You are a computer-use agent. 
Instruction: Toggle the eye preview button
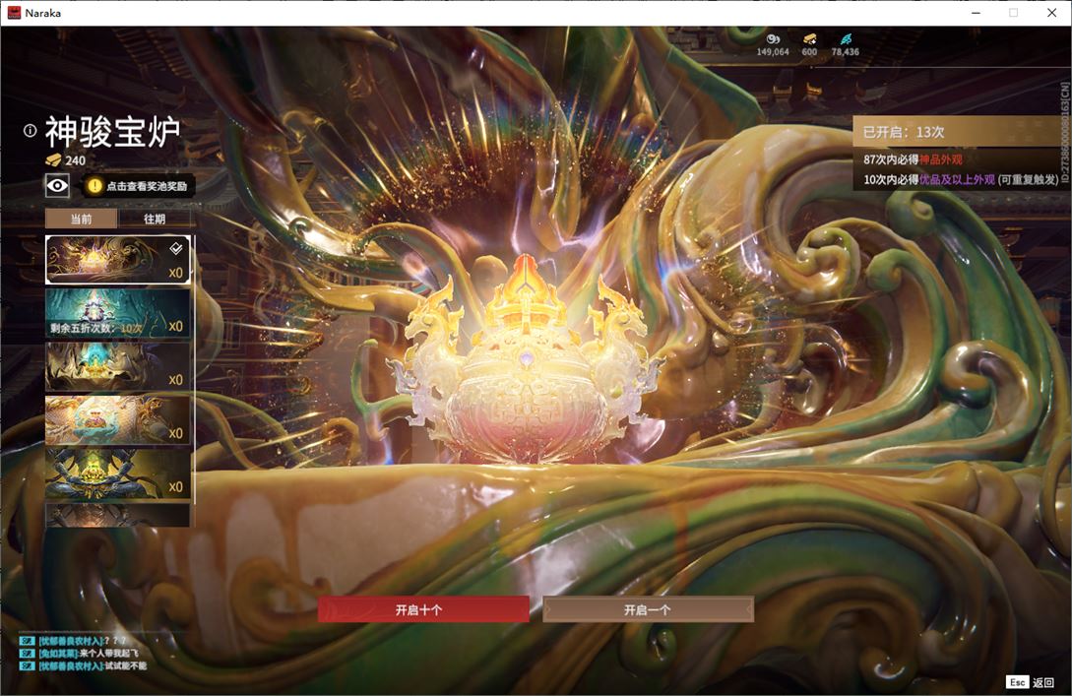[57, 185]
